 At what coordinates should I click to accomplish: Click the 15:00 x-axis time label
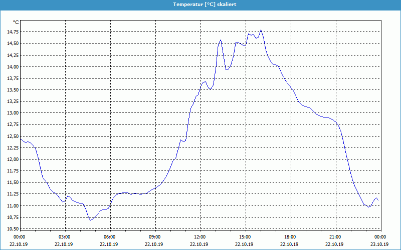click(245, 237)
